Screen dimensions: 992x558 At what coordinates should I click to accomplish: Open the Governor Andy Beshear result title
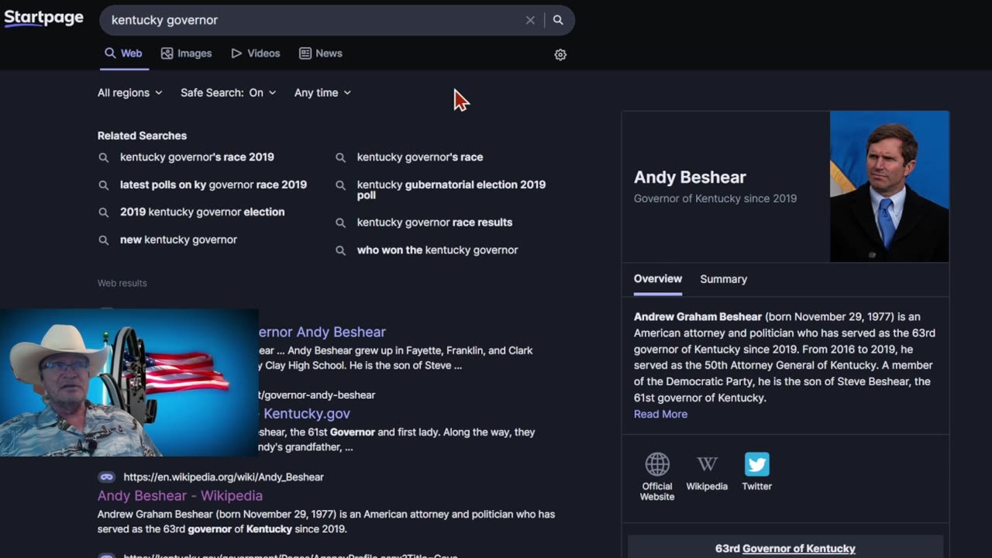(x=322, y=332)
